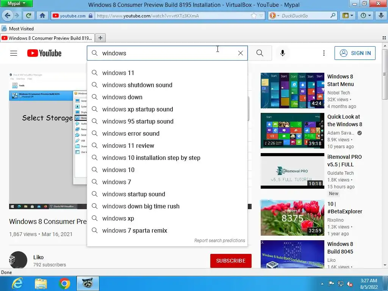Click the browser Forward arrow button
Viewport: 388px width, 291px height.
coord(17,16)
